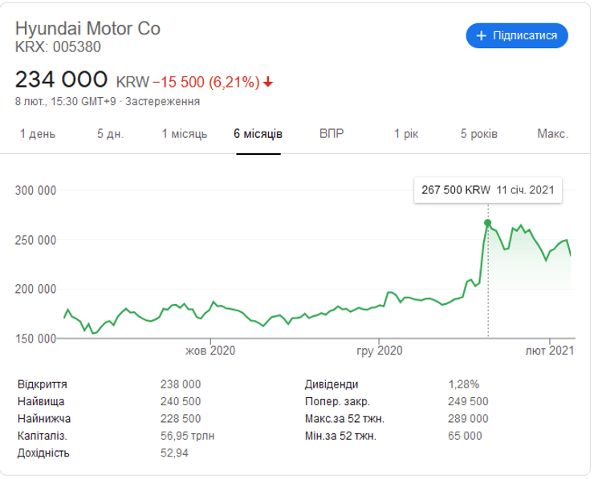This screenshot has width=594, height=479.
Task: Click the жов 2020 label on the chart axis
Action: [x=210, y=351]
